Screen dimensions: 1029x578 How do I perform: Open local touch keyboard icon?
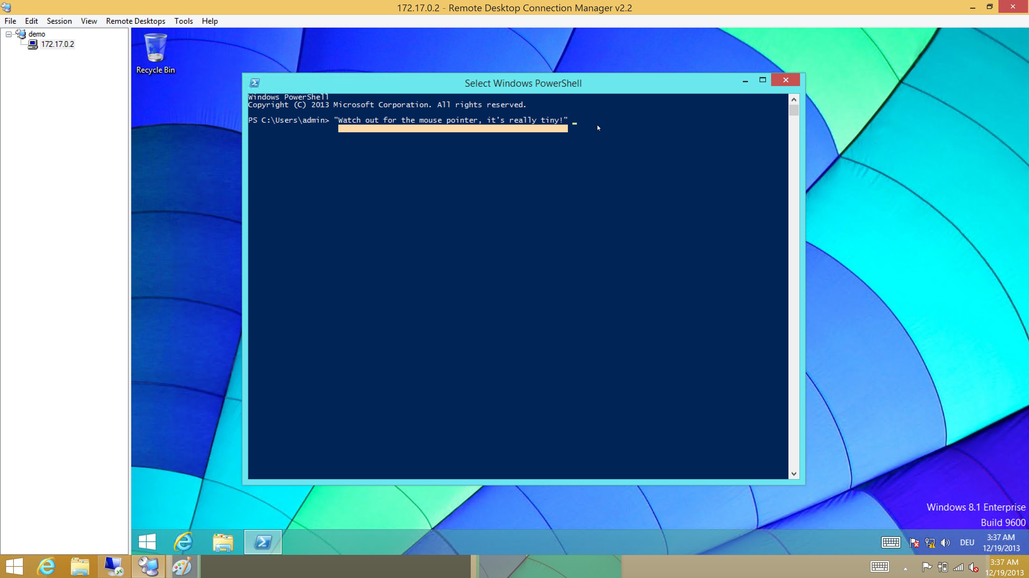pos(879,567)
